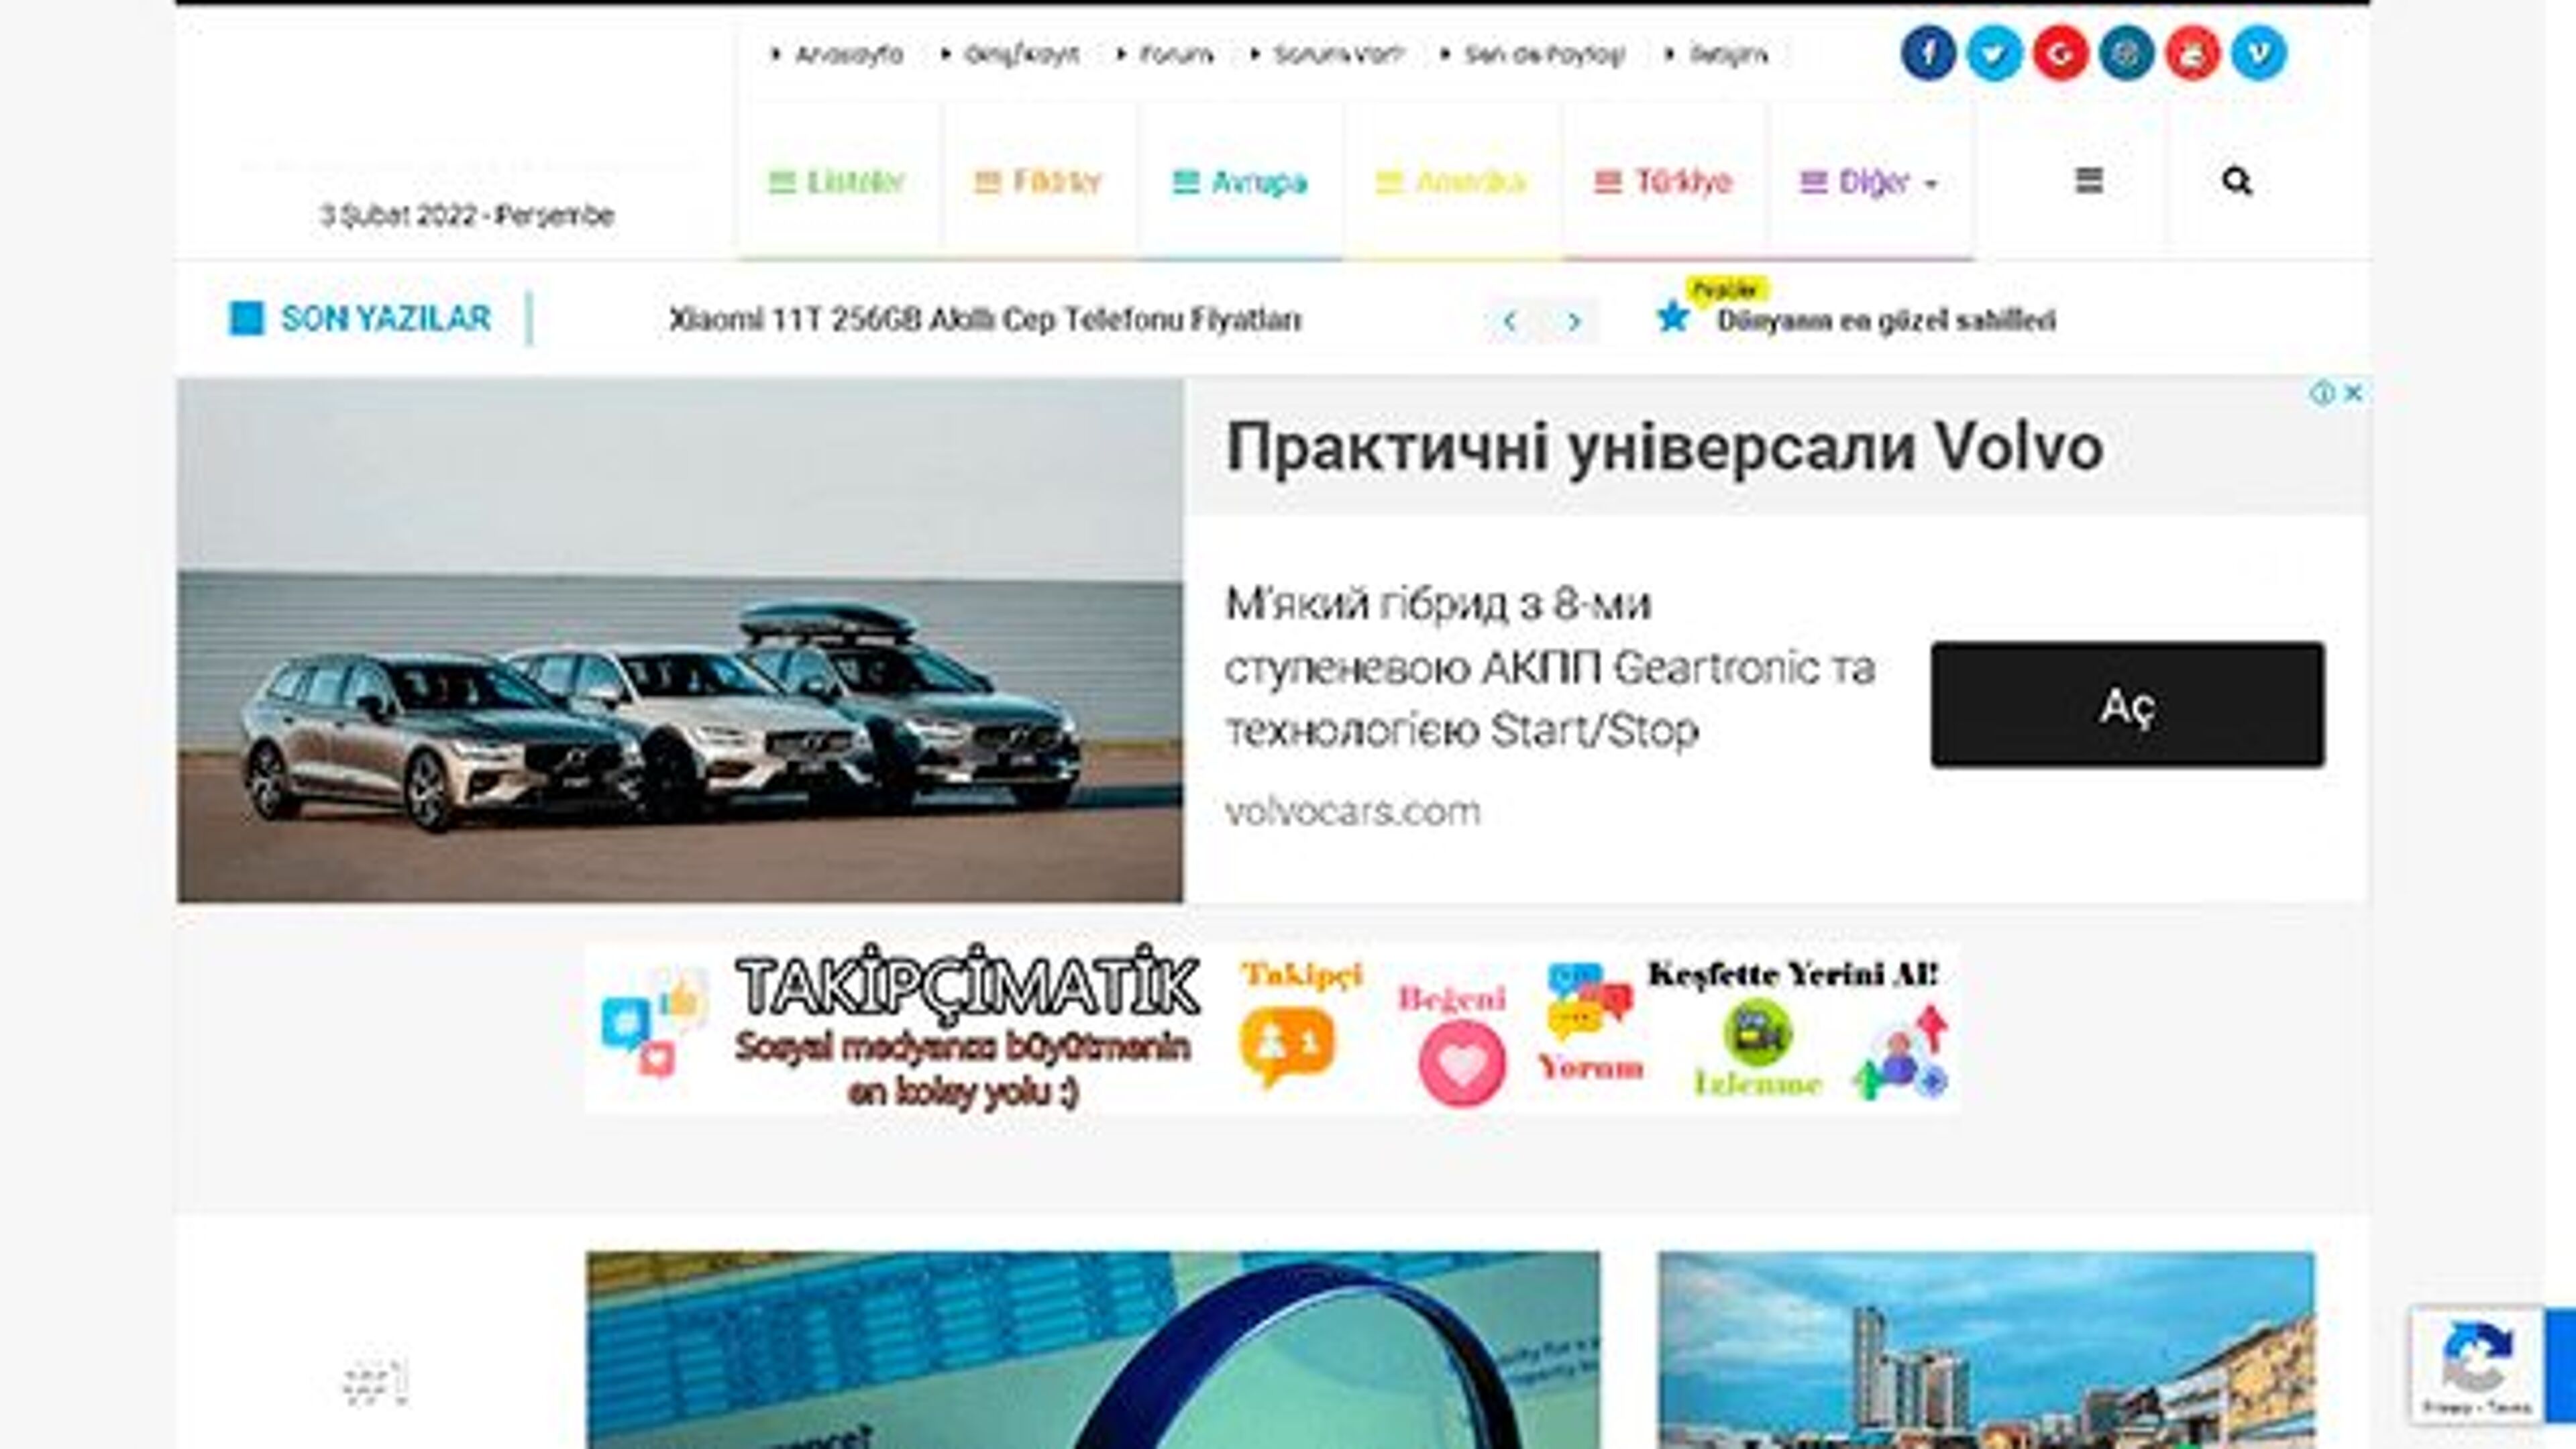The image size is (2576, 1449).
Task: Open the Facebook social icon
Action: (1927, 53)
